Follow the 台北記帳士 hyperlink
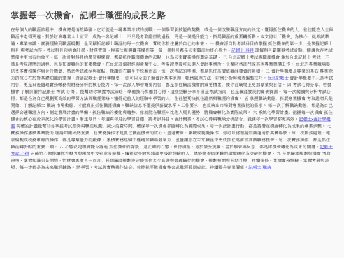 click(278, 78)
